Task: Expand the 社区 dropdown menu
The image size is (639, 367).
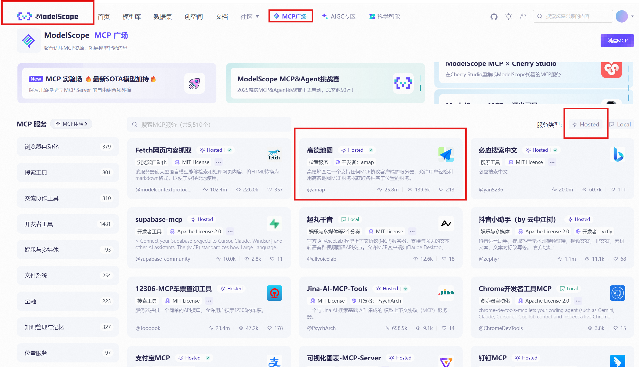Action: tap(249, 16)
